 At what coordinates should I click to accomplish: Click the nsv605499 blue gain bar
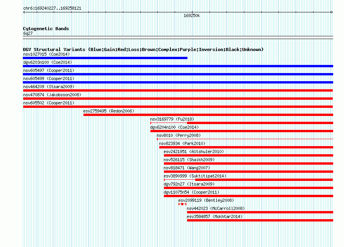178,82
